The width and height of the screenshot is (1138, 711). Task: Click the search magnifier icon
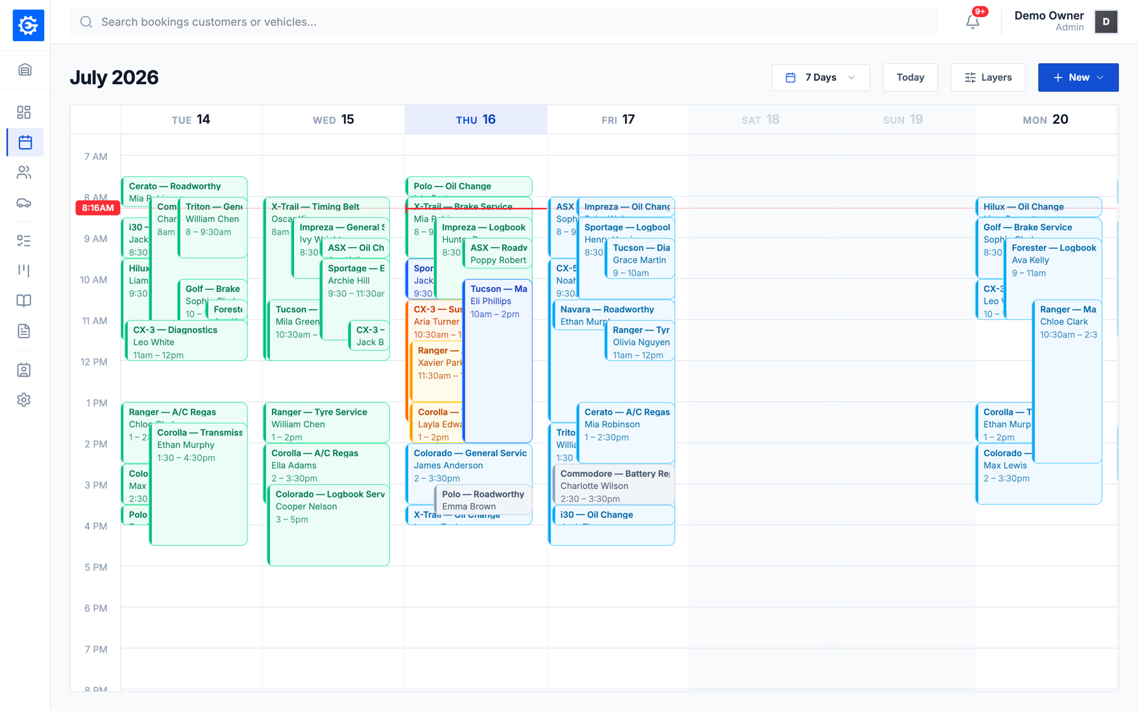(86, 22)
